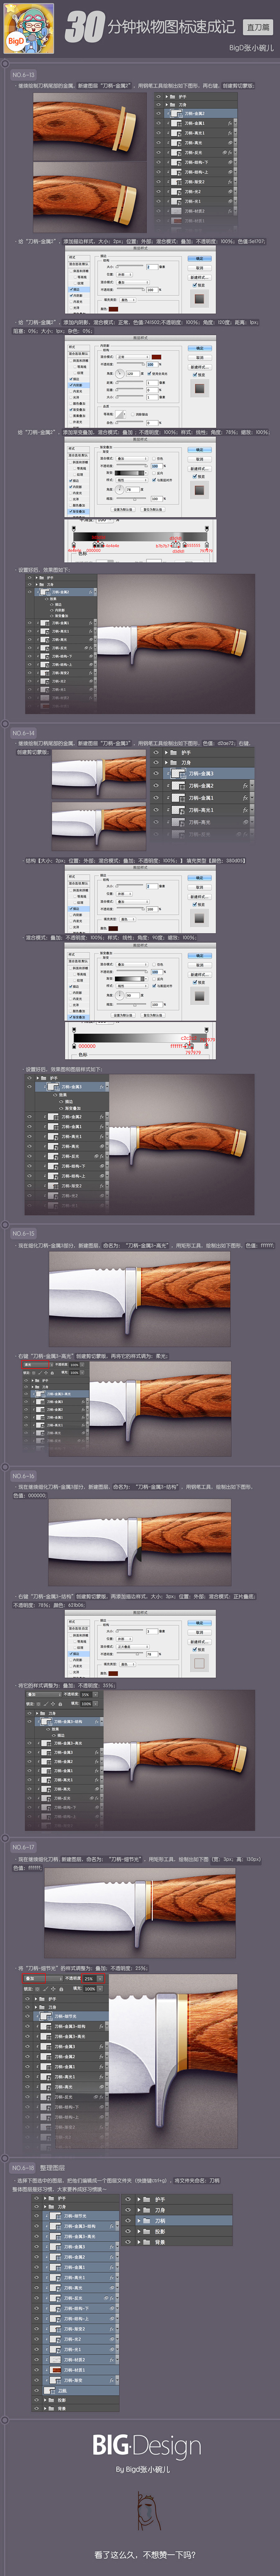280x2576 pixels.
Task: Select the NO.6-16 step label
Action: click(x=23, y=1476)
